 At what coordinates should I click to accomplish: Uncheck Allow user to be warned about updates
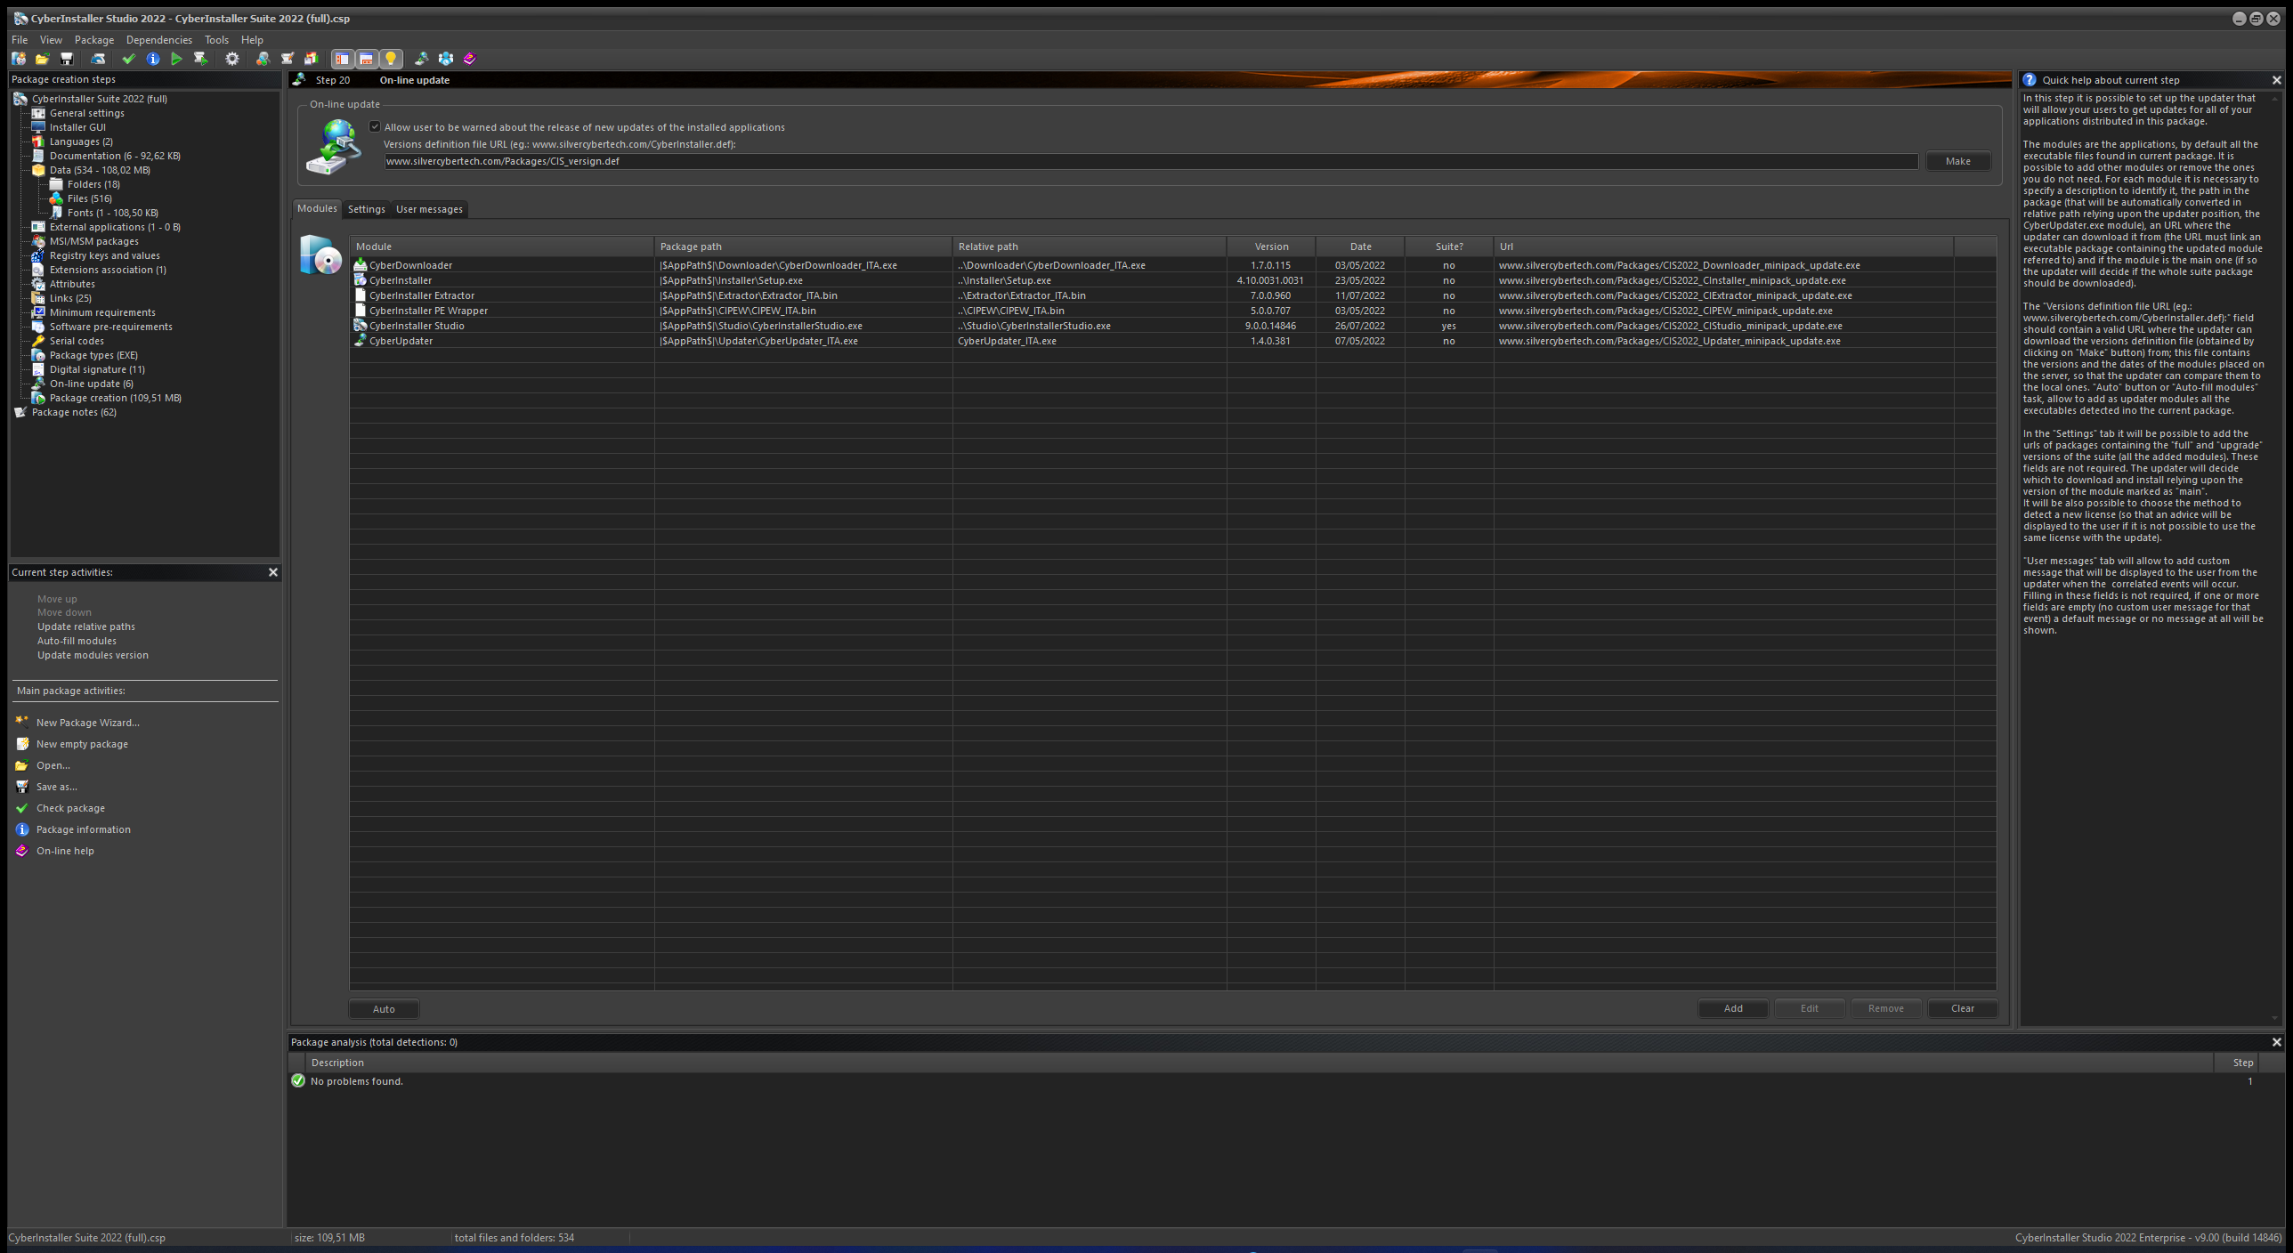coord(375,127)
